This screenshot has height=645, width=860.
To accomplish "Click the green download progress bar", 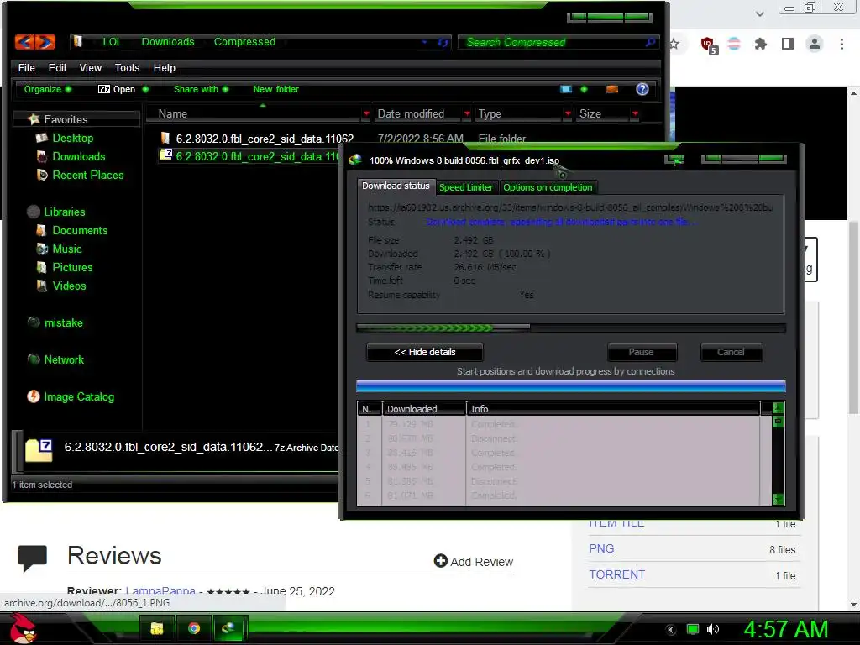I will point(571,328).
